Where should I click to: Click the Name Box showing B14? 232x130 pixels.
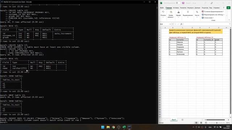[164, 24]
